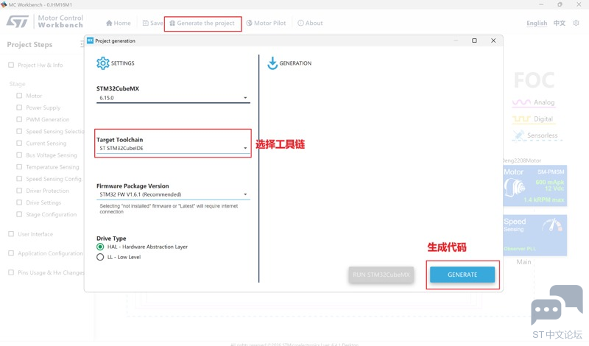Open the Speed Sensing card

tap(535, 235)
